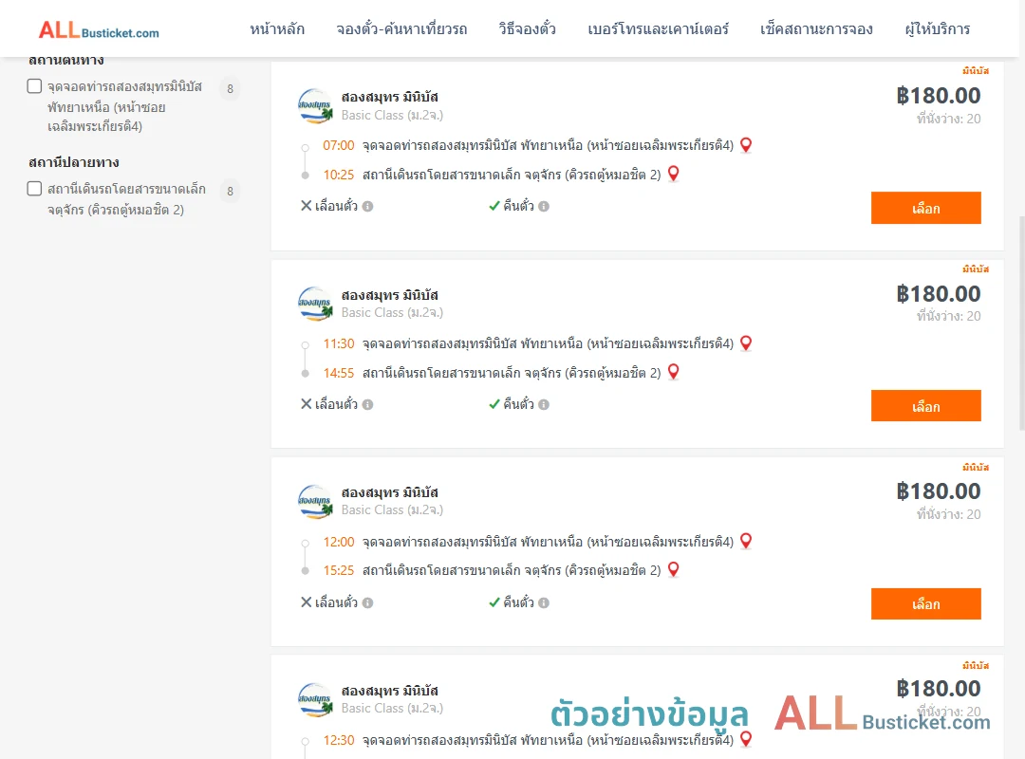This screenshot has width=1025, height=759.
Task: Open map pin for 10:25 arrival station
Action: coord(673,174)
